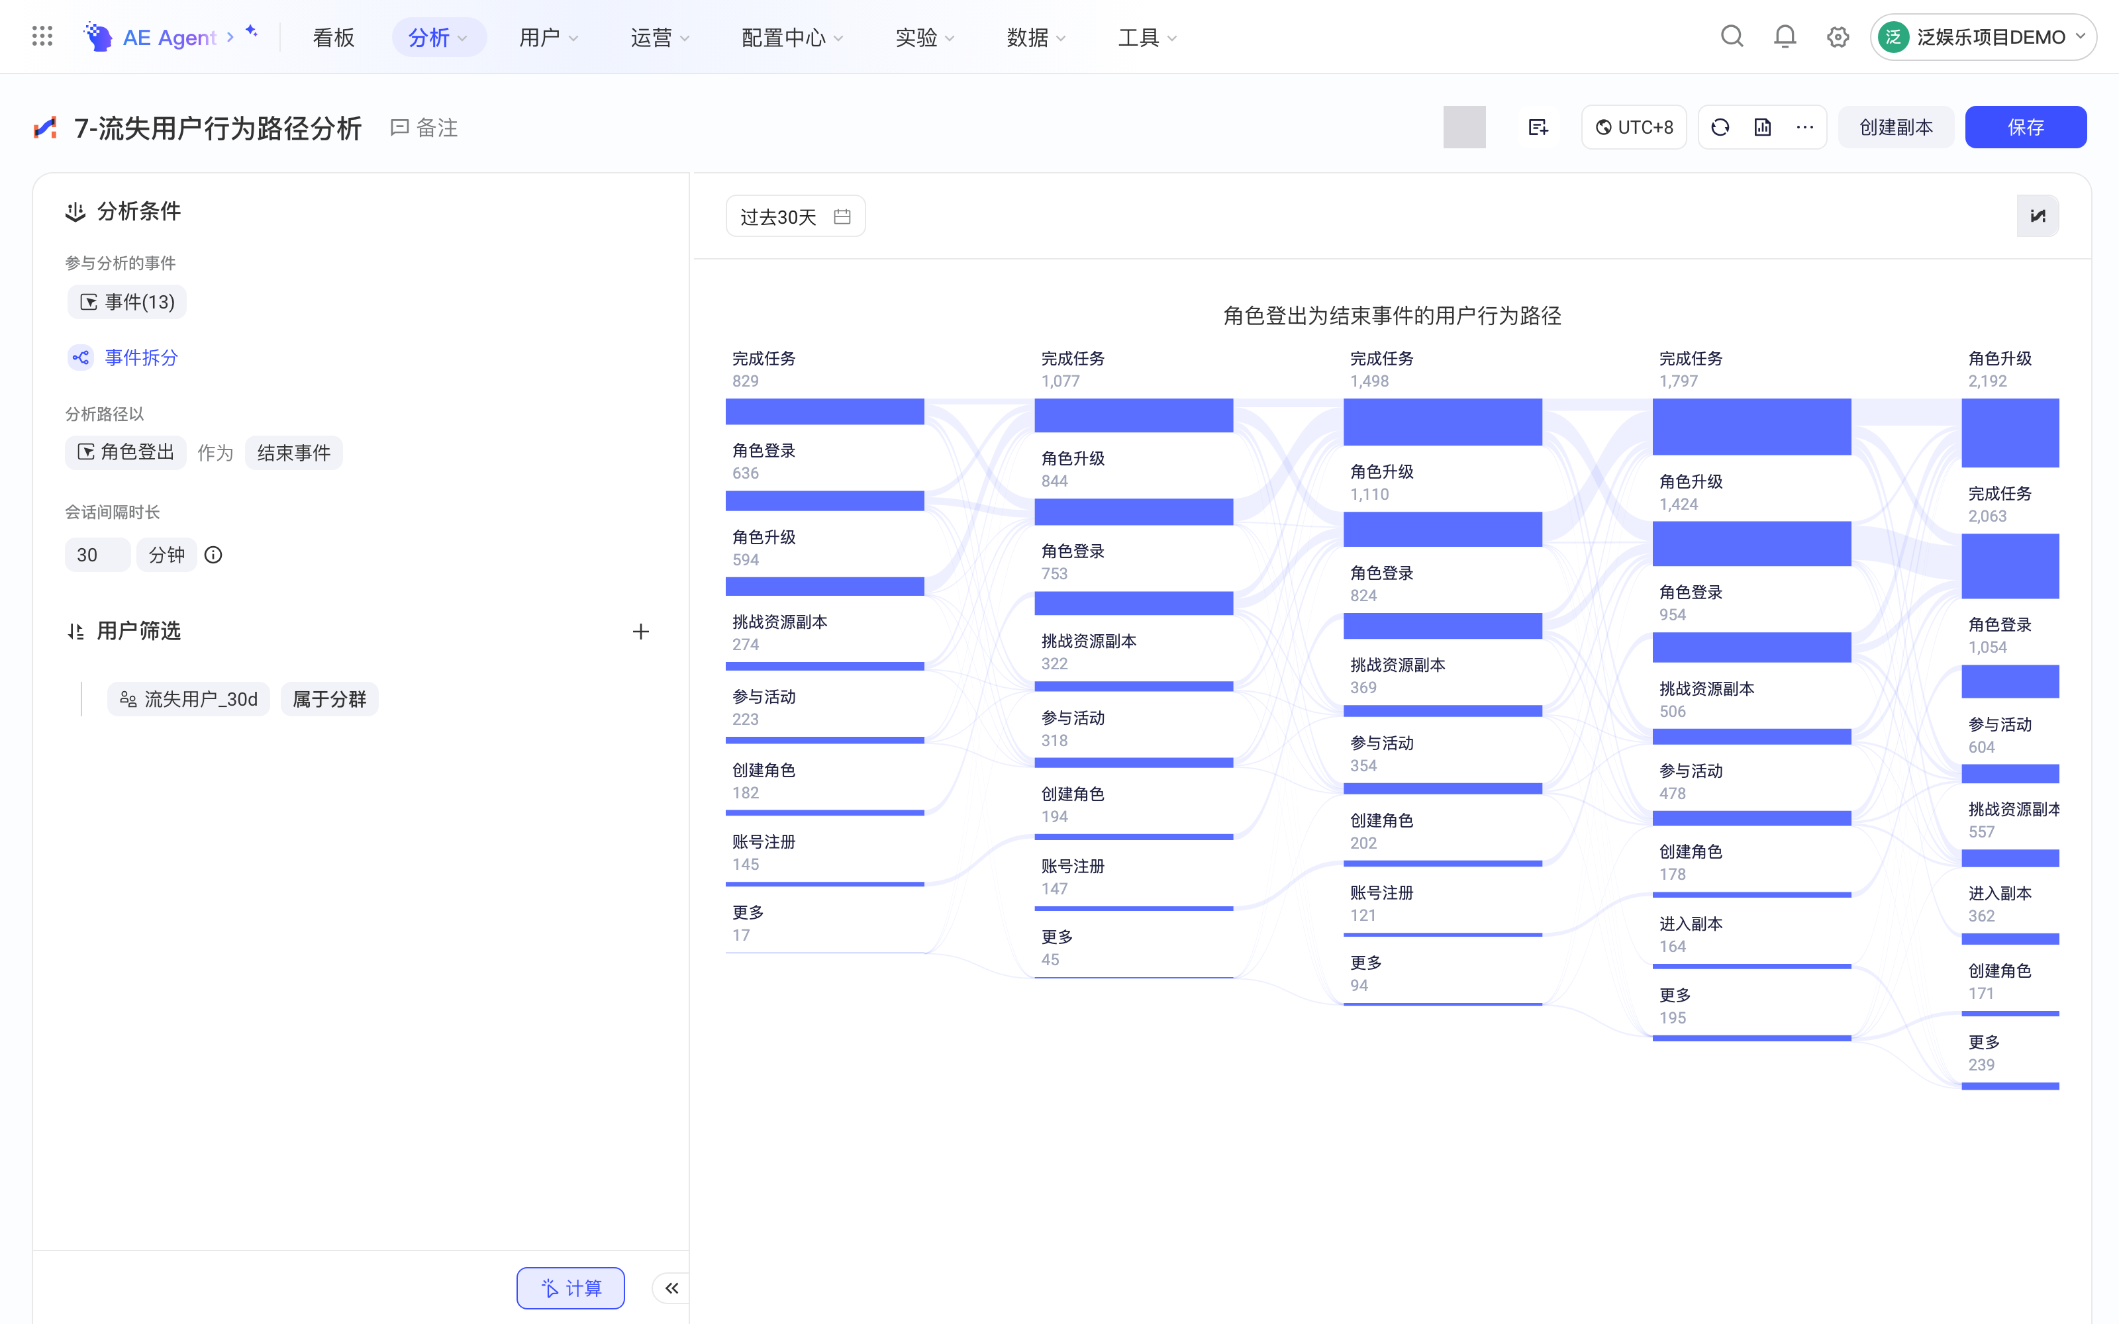Open the apps grid launcher icon
The image size is (2119, 1324).
click(42, 37)
